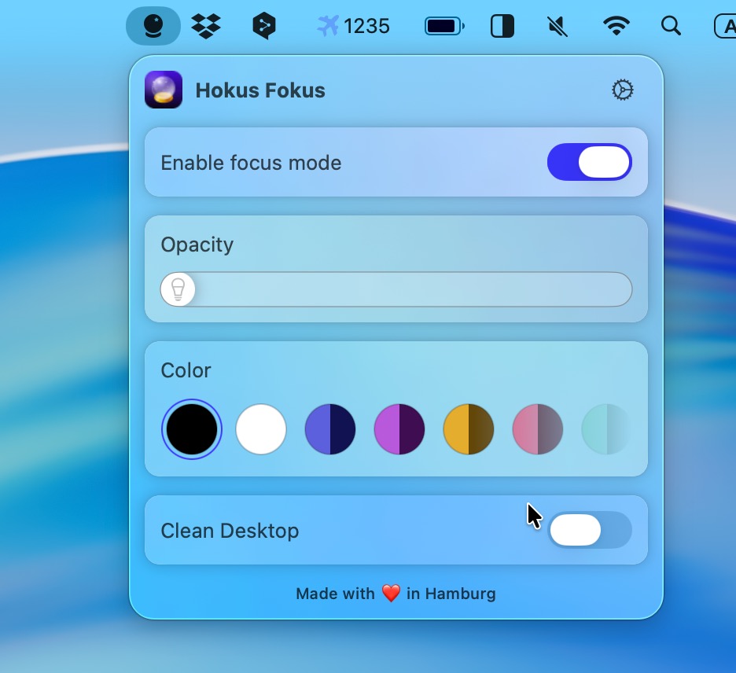The width and height of the screenshot is (736, 673).
Task: Select the black color swatch
Action: 192,429
